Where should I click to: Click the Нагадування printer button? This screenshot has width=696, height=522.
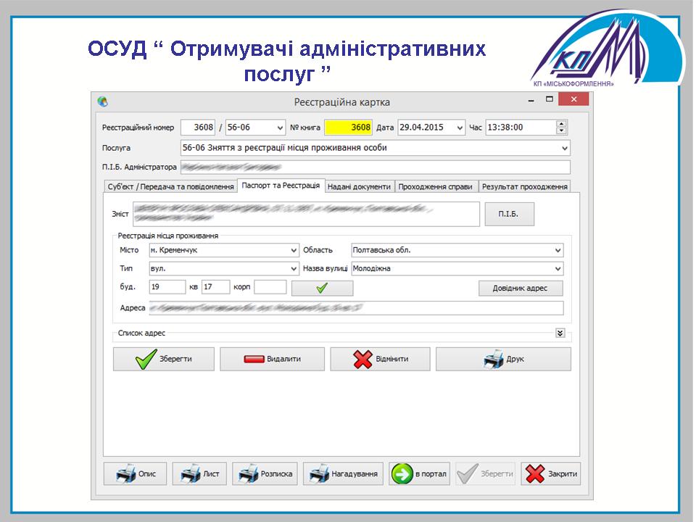click(x=343, y=474)
